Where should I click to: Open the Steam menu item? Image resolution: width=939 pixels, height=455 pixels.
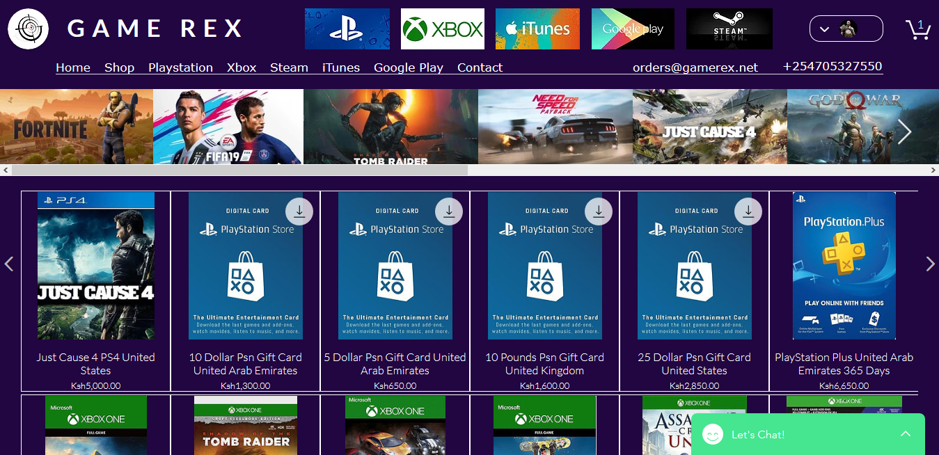pyautogui.click(x=289, y=67)
